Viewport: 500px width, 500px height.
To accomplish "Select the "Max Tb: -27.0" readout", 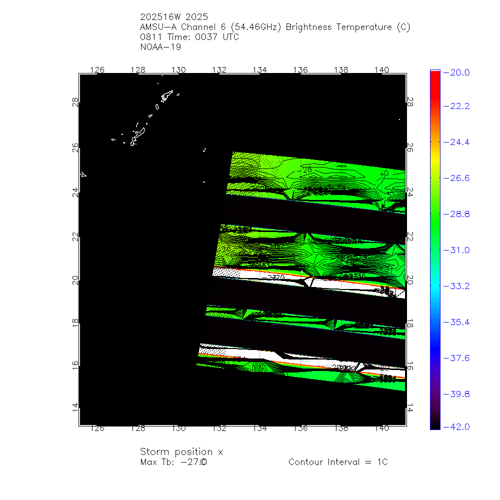I will pos(173,462).
